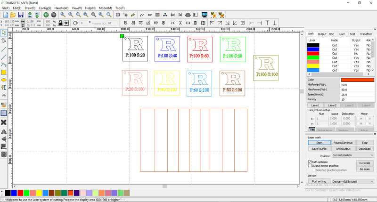Create a new file with the blank page icon
The image size is (377, 202).
6,15
